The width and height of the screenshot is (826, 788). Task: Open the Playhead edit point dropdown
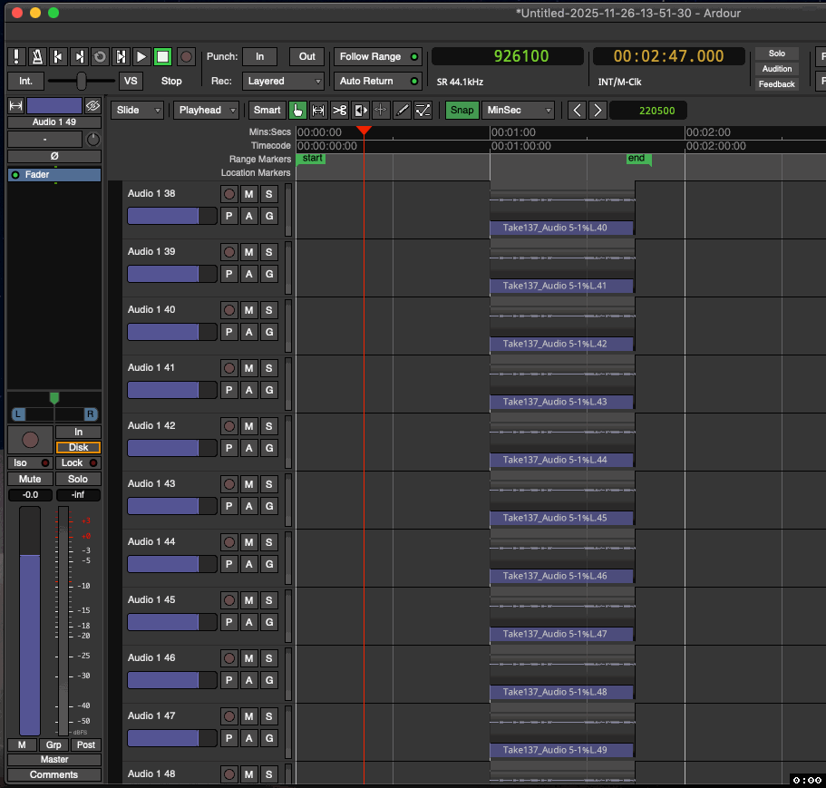pyautogui.click(x=206, y=111)
